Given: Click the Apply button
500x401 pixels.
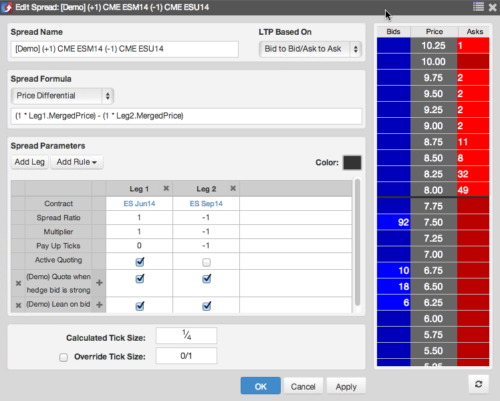Looking at the screenshot, I should point(346,386).
